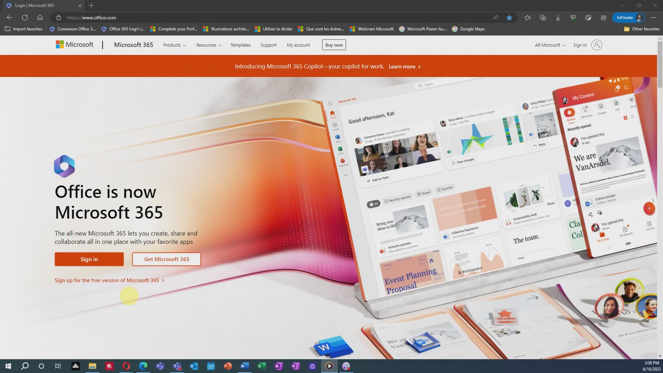Reload the page with refresh icon
Screen dimensions: 663x373
25,18
